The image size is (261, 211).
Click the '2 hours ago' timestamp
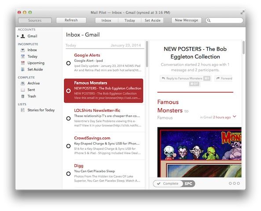coord(222,117)
